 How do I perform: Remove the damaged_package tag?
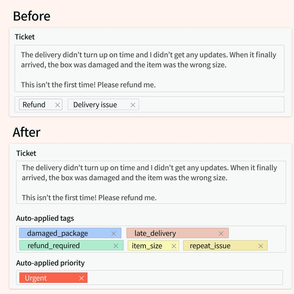tap(113, 233)
